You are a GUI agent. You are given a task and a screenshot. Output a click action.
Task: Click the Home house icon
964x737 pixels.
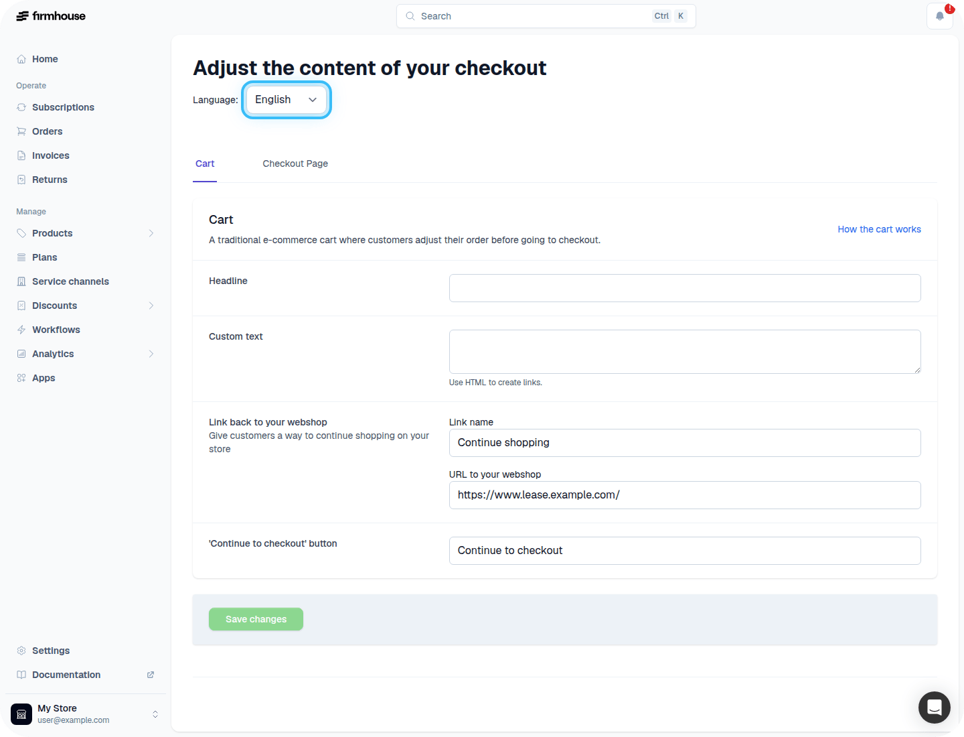pyautogui.click(x=21, y=59)
